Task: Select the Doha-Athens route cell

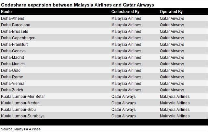Action: (x=13, y=19)
